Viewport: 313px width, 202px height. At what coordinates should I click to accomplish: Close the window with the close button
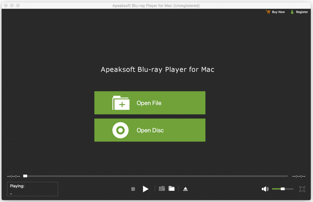6,5
